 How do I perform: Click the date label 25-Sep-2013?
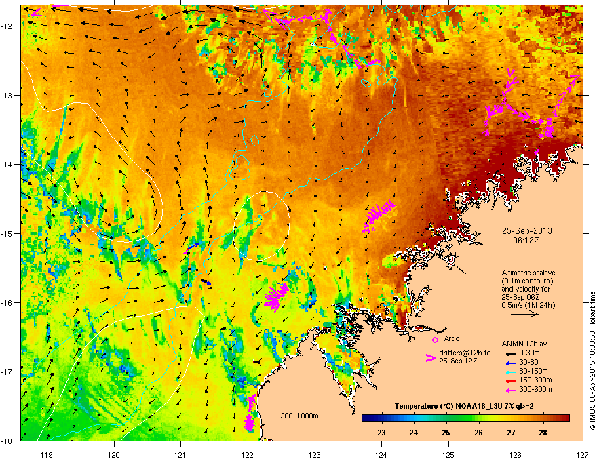[x=526, y=231]
